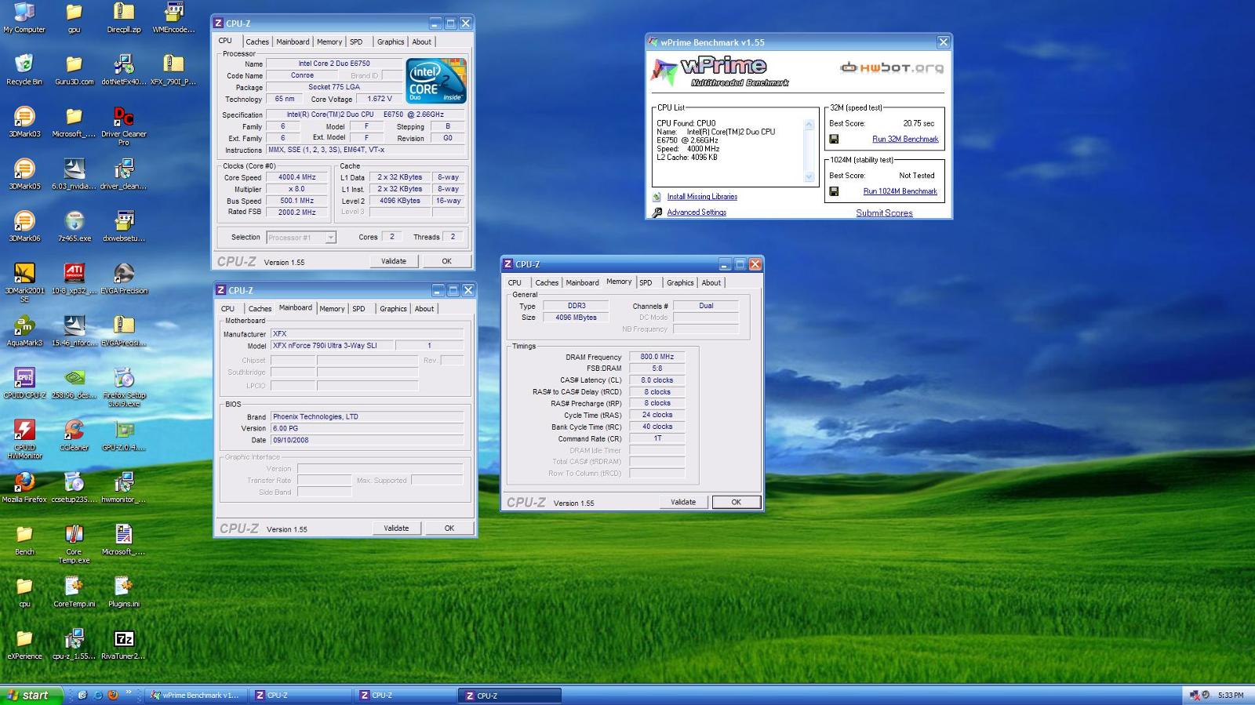Click Internet Explorer icon in Quick Launch
The image size is (1255, 705).
pyautogui.click(x=97, y=695)
